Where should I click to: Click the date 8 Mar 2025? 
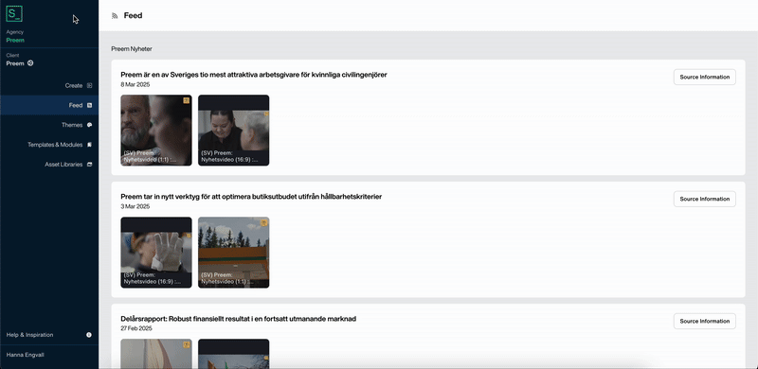pos(135,84)
